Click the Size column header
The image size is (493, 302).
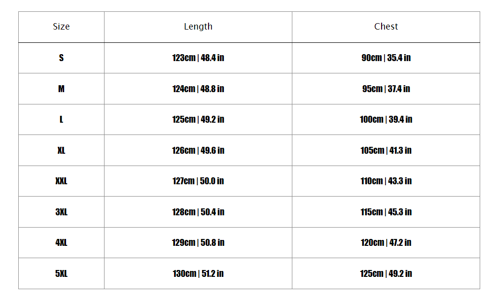(x=61, y=27)
